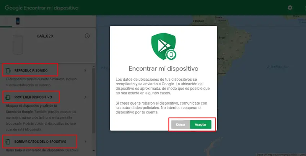Click the erase device icon

(7, 142)
